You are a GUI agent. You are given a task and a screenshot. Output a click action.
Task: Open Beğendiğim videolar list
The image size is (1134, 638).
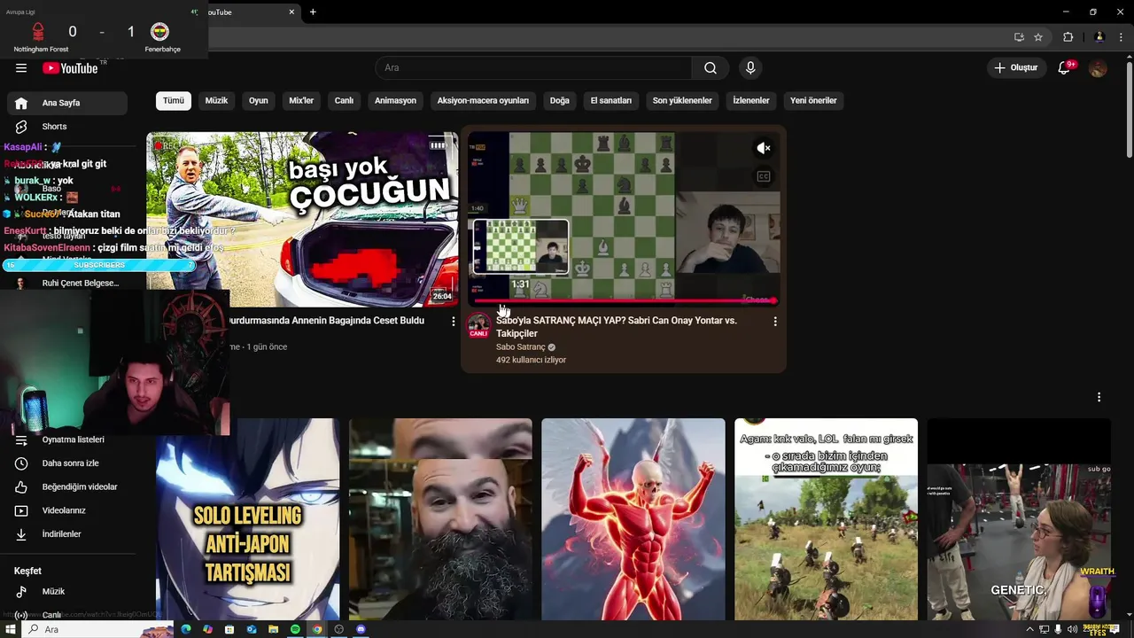(x=67, y=486)
